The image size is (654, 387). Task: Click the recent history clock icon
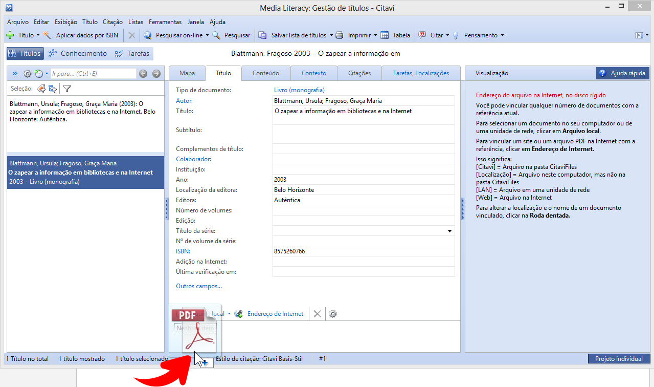tap(38, 74)
